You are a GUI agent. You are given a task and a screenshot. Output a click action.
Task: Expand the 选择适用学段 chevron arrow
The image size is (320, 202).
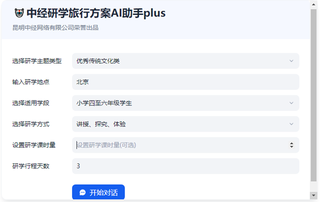291,103
